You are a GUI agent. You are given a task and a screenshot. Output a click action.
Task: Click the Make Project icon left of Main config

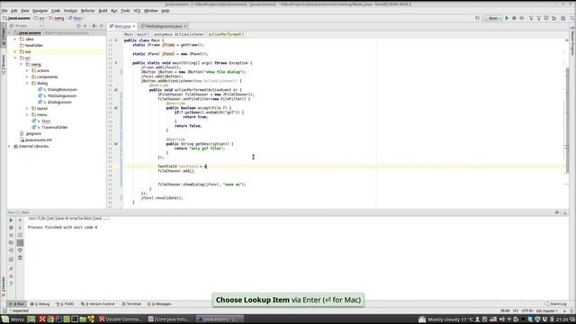tap(478, 18)
